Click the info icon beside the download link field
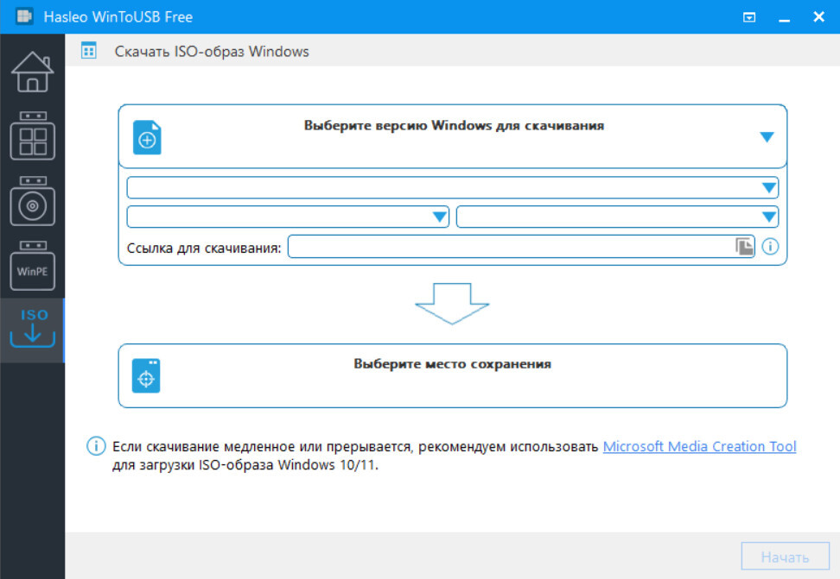 (770, 247)
